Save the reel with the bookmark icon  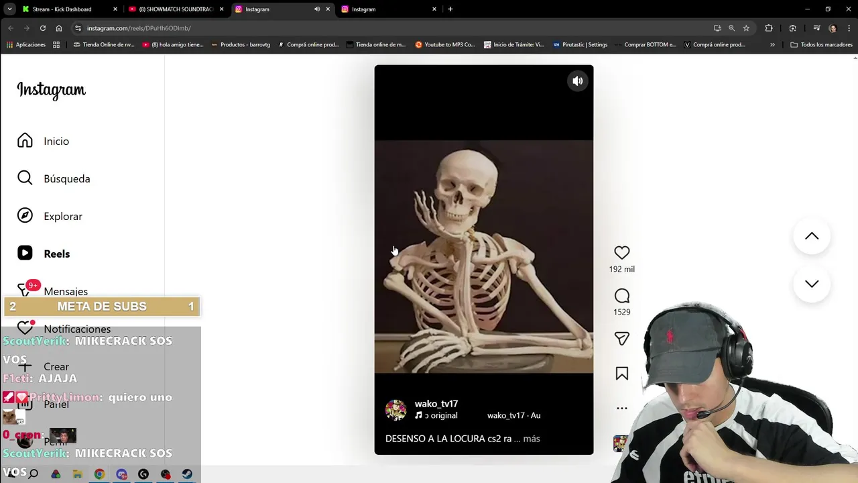click(622, 374)
